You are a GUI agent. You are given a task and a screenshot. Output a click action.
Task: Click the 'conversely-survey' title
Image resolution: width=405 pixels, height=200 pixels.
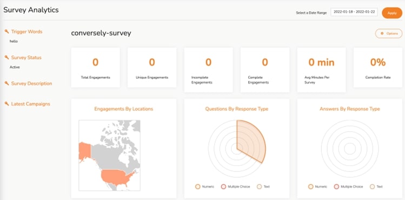point(101,33)
